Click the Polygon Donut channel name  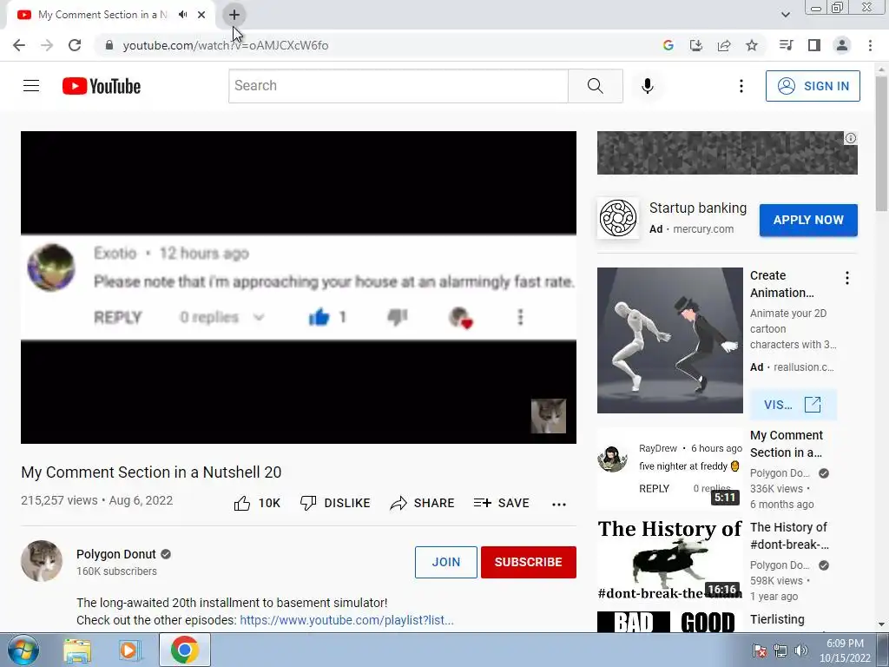116,554
